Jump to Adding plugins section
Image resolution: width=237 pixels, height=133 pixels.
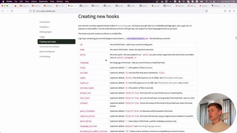(x=46, y=32)
